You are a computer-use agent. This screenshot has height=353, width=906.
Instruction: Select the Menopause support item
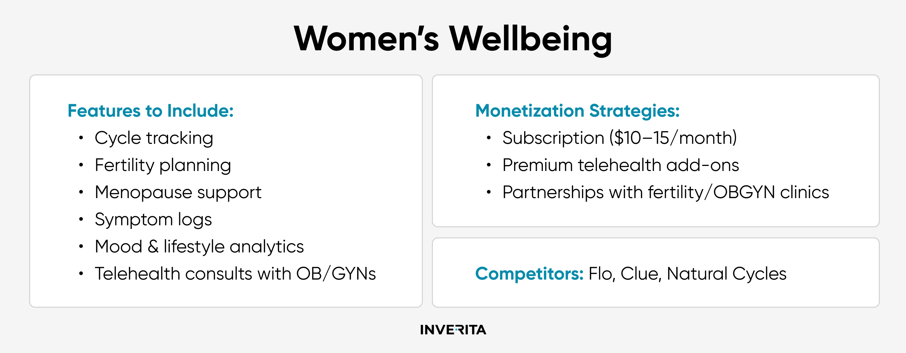tap(178, 192)
